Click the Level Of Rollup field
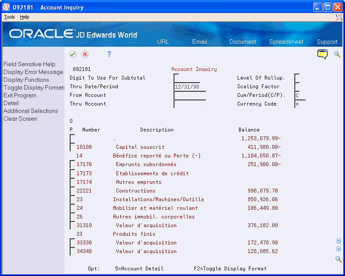Screen dimensions: 345x276 [x=297, y=78]
